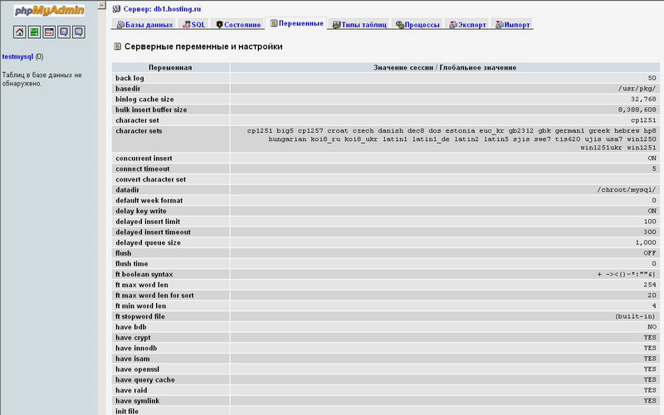
Task: Click the 254 value
Action: [x=650, y=285]
